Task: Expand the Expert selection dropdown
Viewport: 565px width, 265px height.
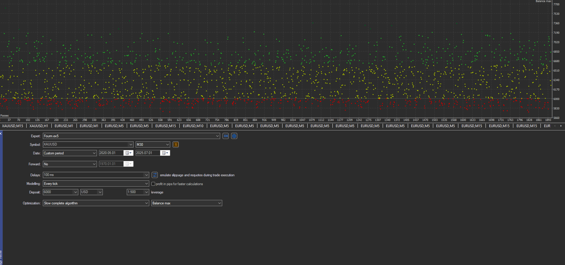Action: pos(217,136)
